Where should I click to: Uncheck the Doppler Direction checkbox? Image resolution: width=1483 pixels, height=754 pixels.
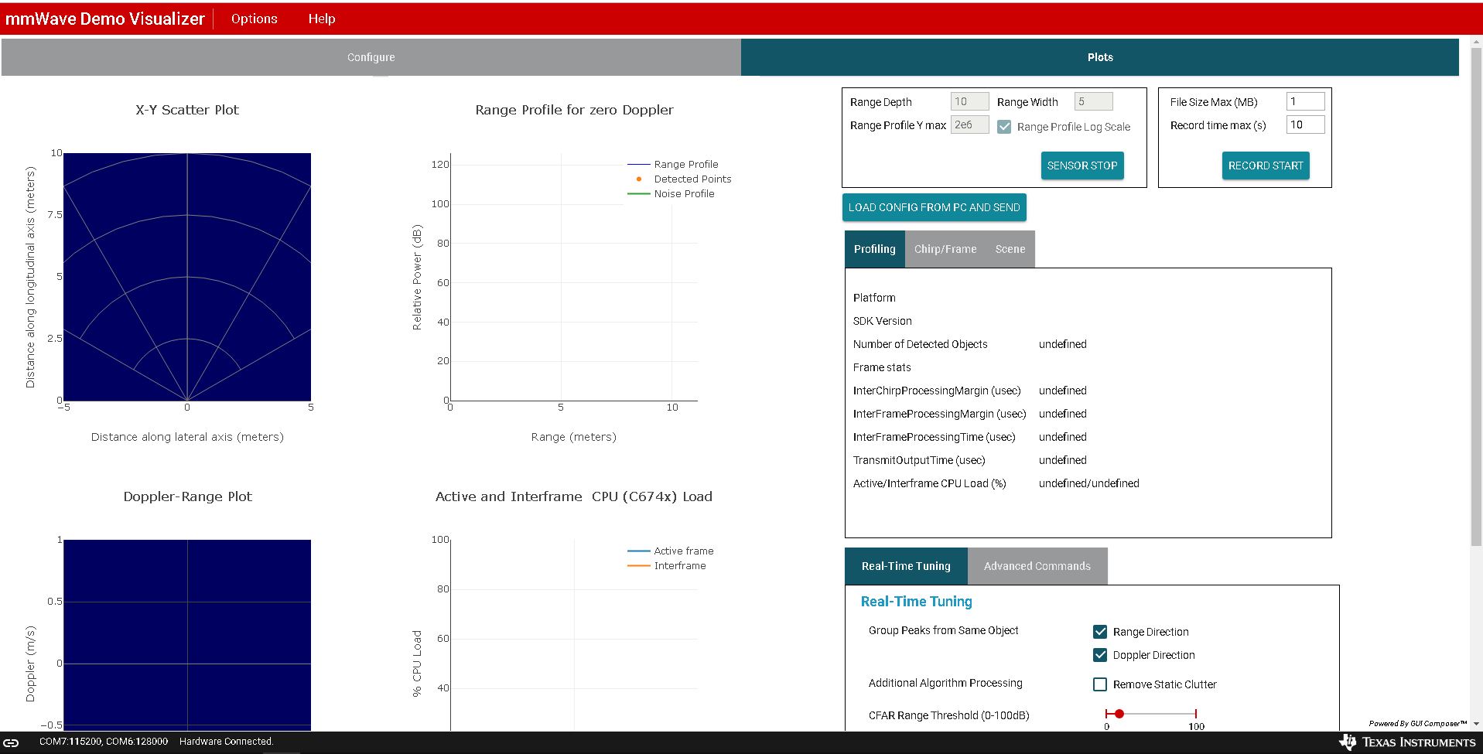pyautogui.click(x=1100, y=655)
